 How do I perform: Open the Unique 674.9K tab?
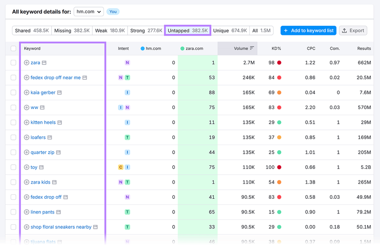(x=230, y=30)
